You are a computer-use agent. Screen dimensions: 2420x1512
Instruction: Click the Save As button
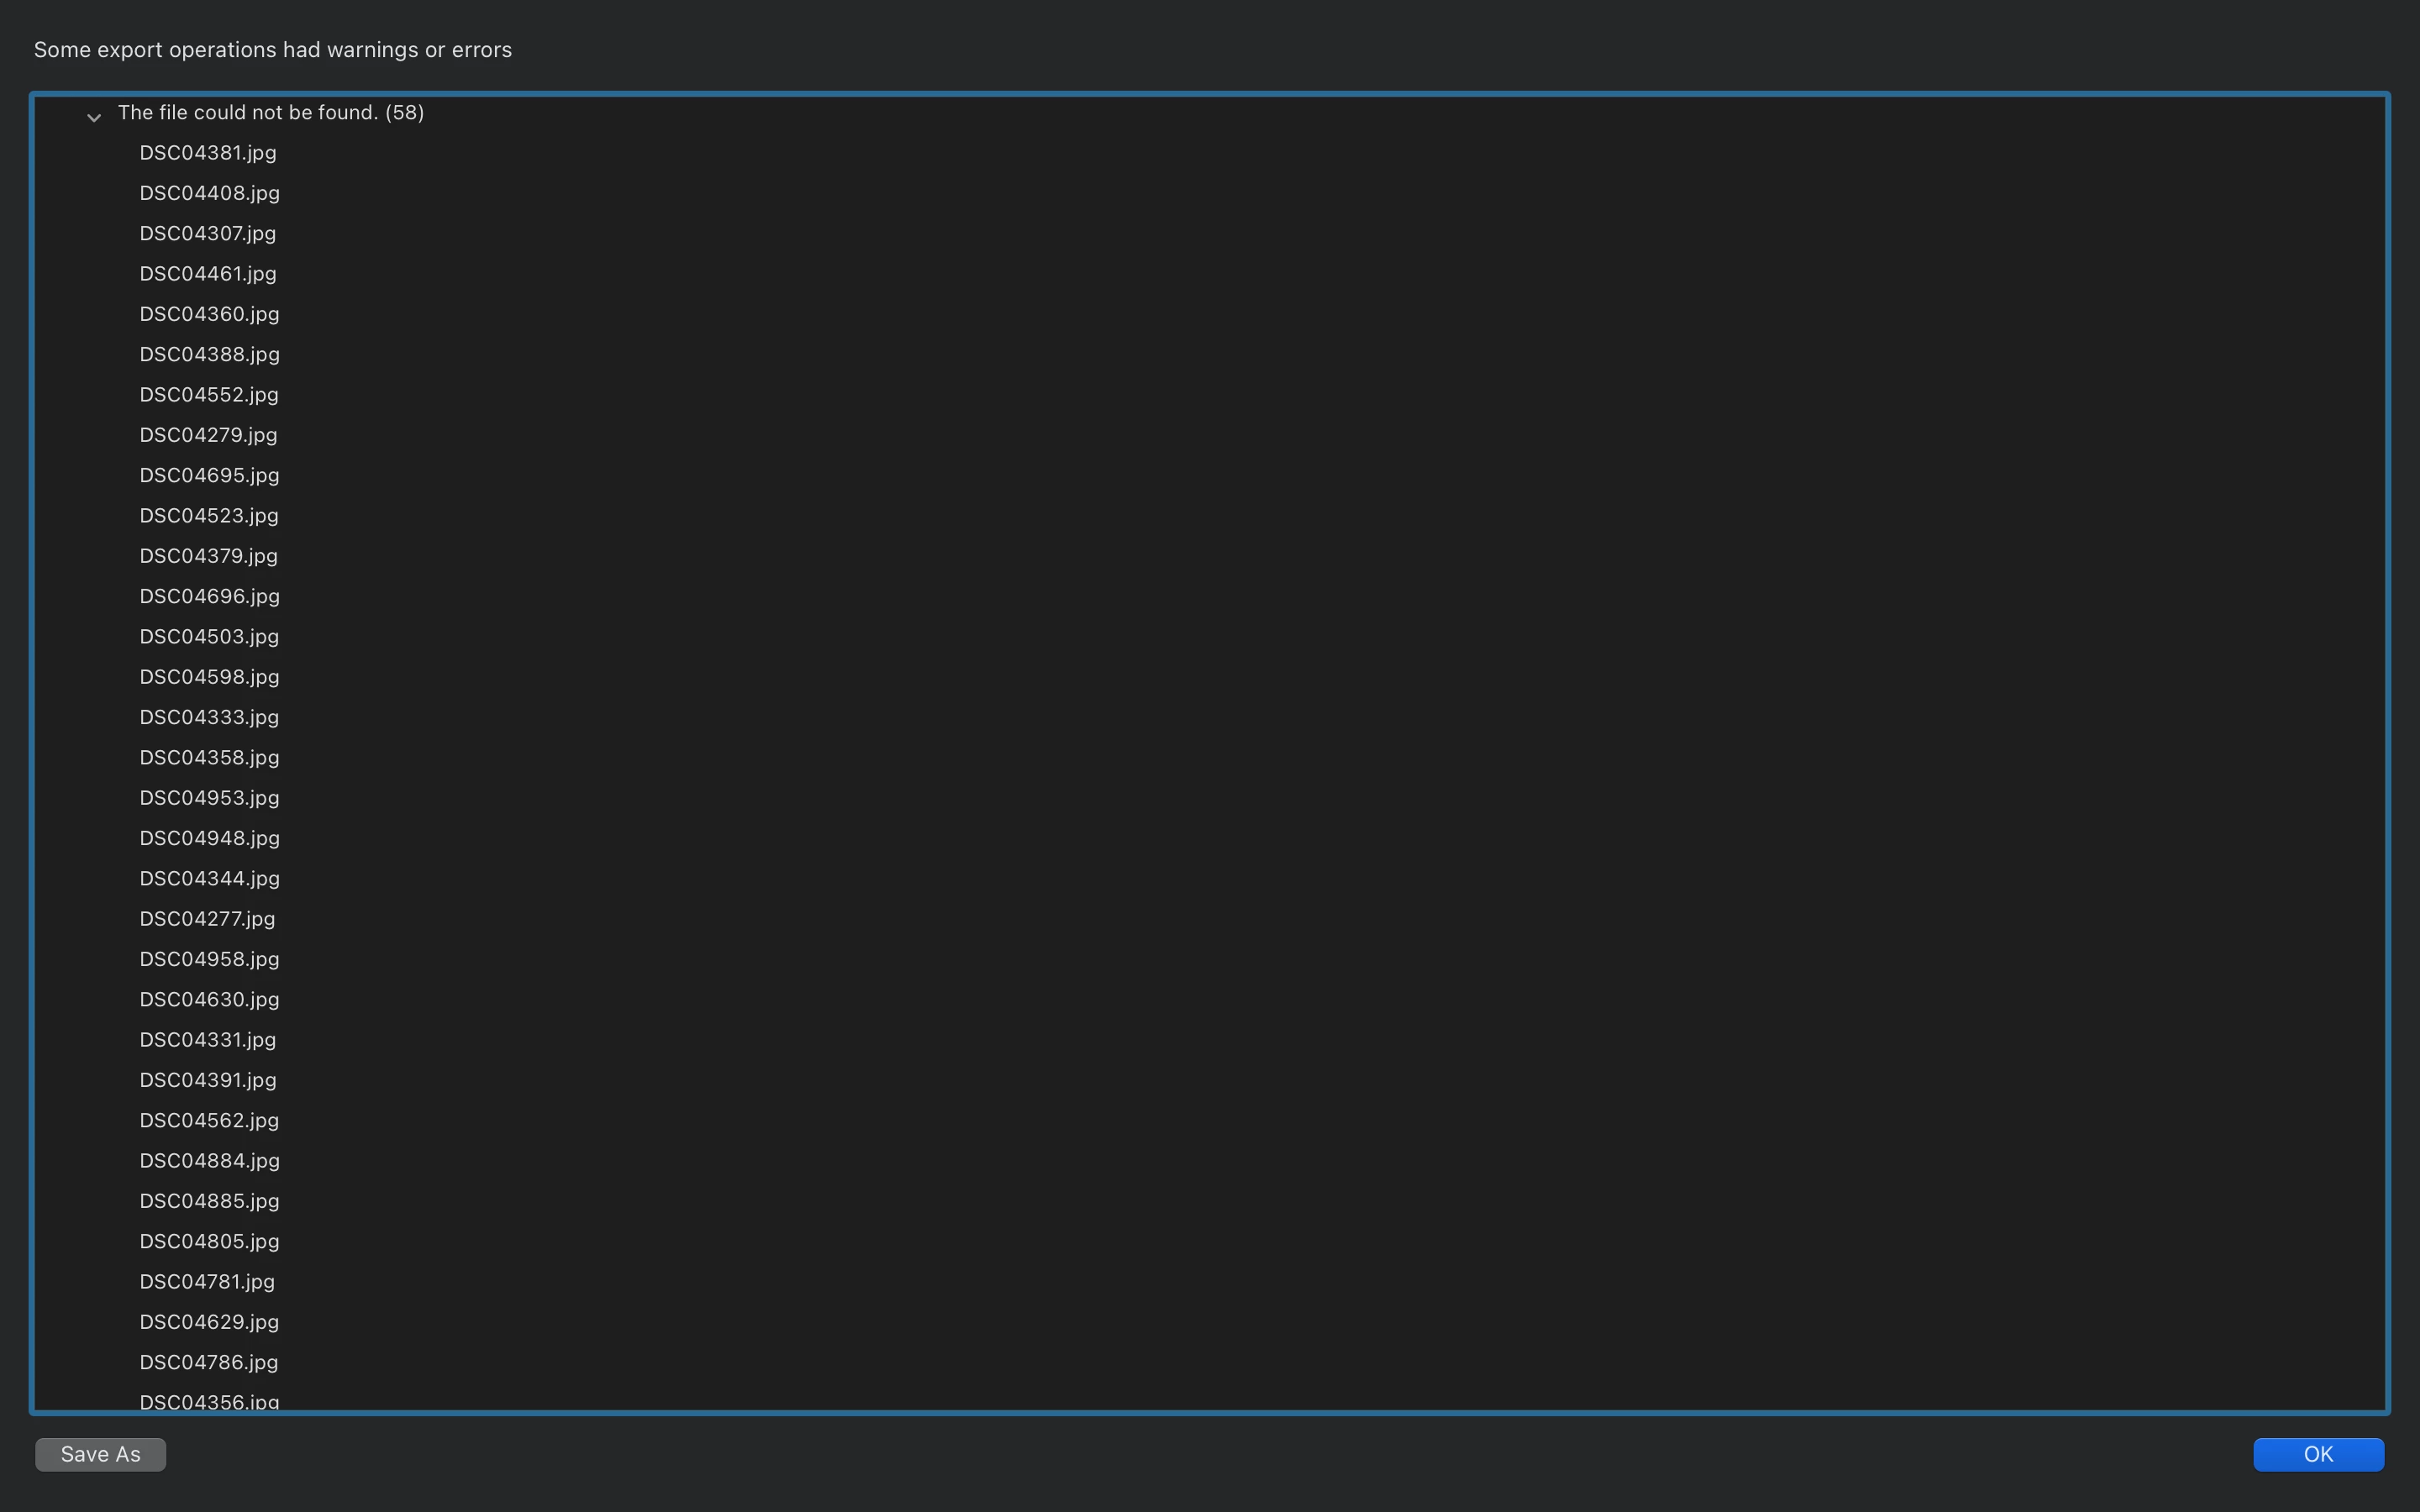(100, 1454)
